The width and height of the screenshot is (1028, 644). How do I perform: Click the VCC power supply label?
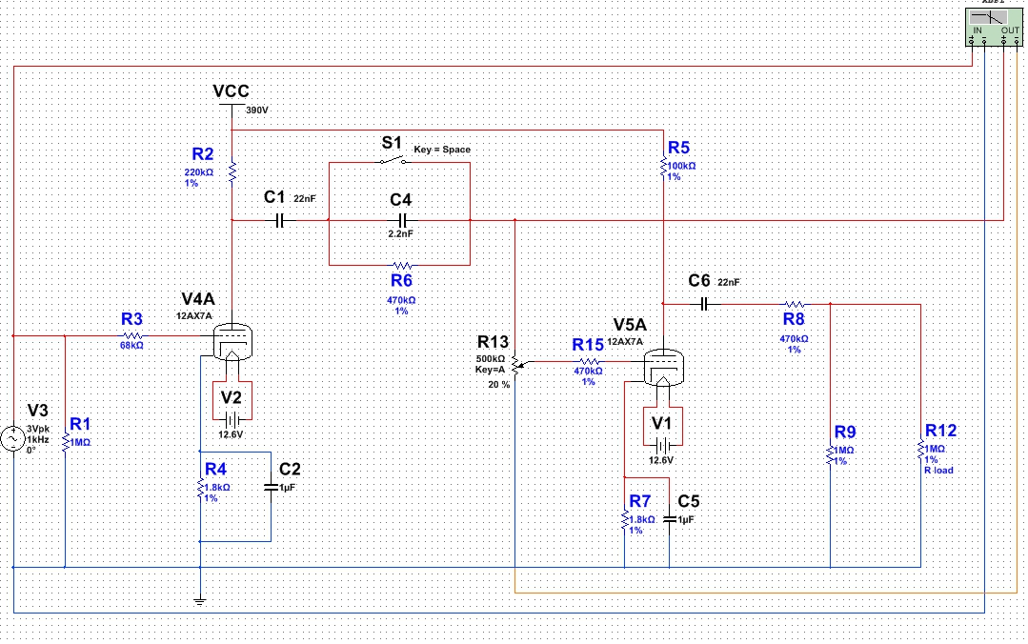(232, 91)
